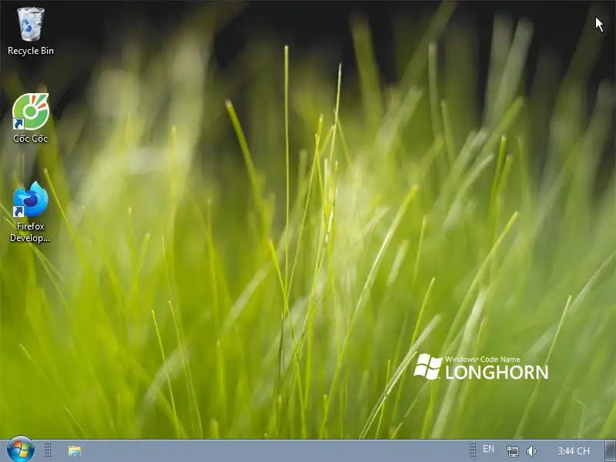Select the Cốc Cốc browser shortcut

point(31,118)
